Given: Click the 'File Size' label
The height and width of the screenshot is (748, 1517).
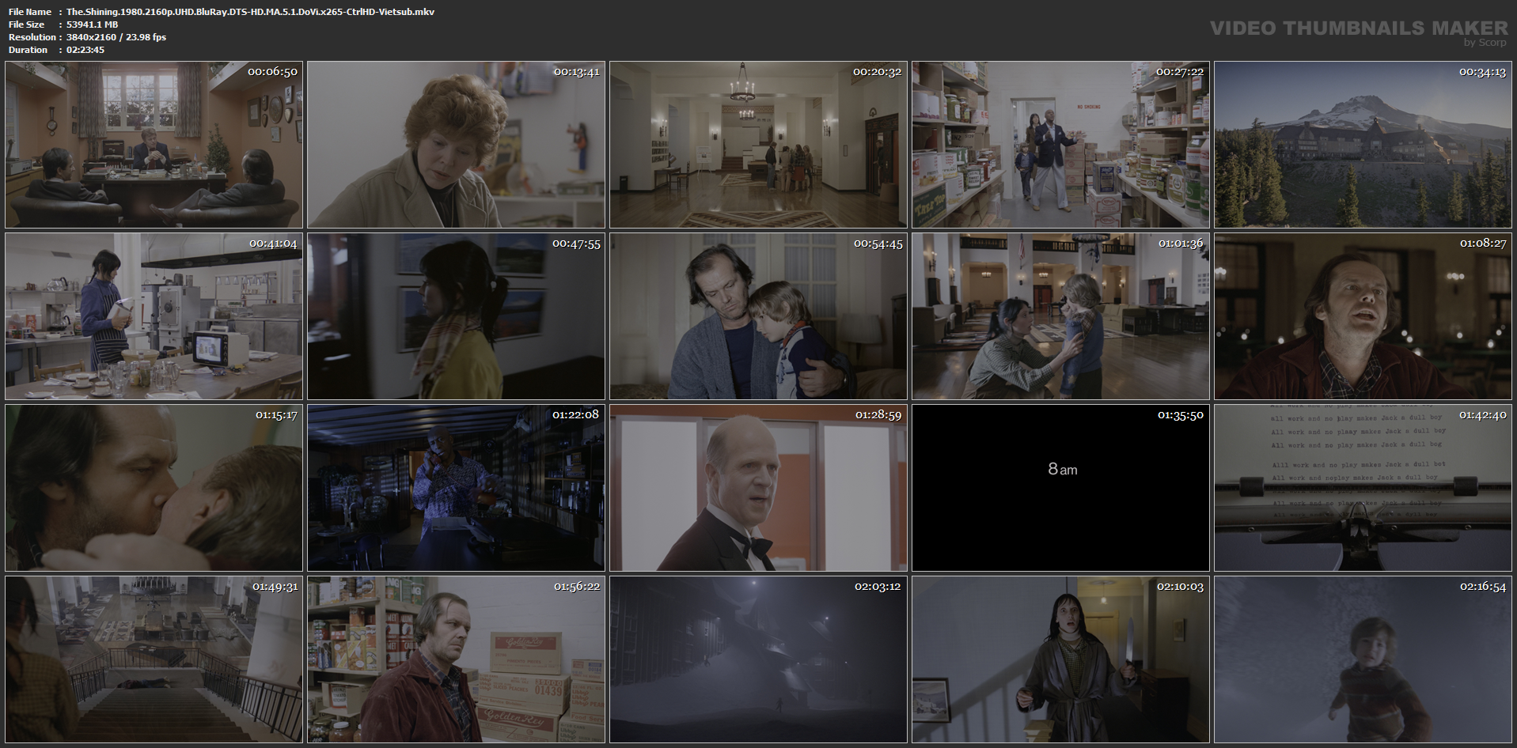Looking at the screenshot, I should pyautogui.click(x=27, y=25).
